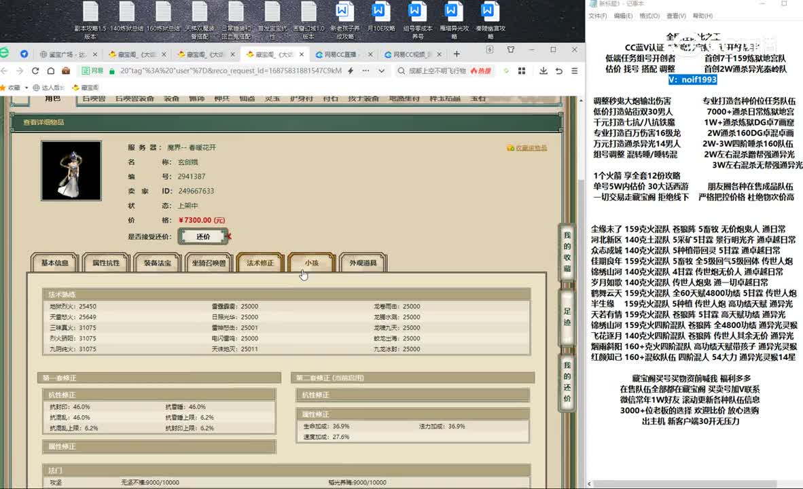Click the seller ID 249667633
803x489 pixels.
coord(196,191)
